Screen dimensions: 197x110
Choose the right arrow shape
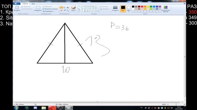90,9
